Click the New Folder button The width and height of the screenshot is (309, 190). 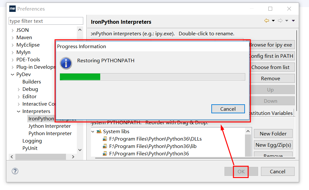pos(273,134)
